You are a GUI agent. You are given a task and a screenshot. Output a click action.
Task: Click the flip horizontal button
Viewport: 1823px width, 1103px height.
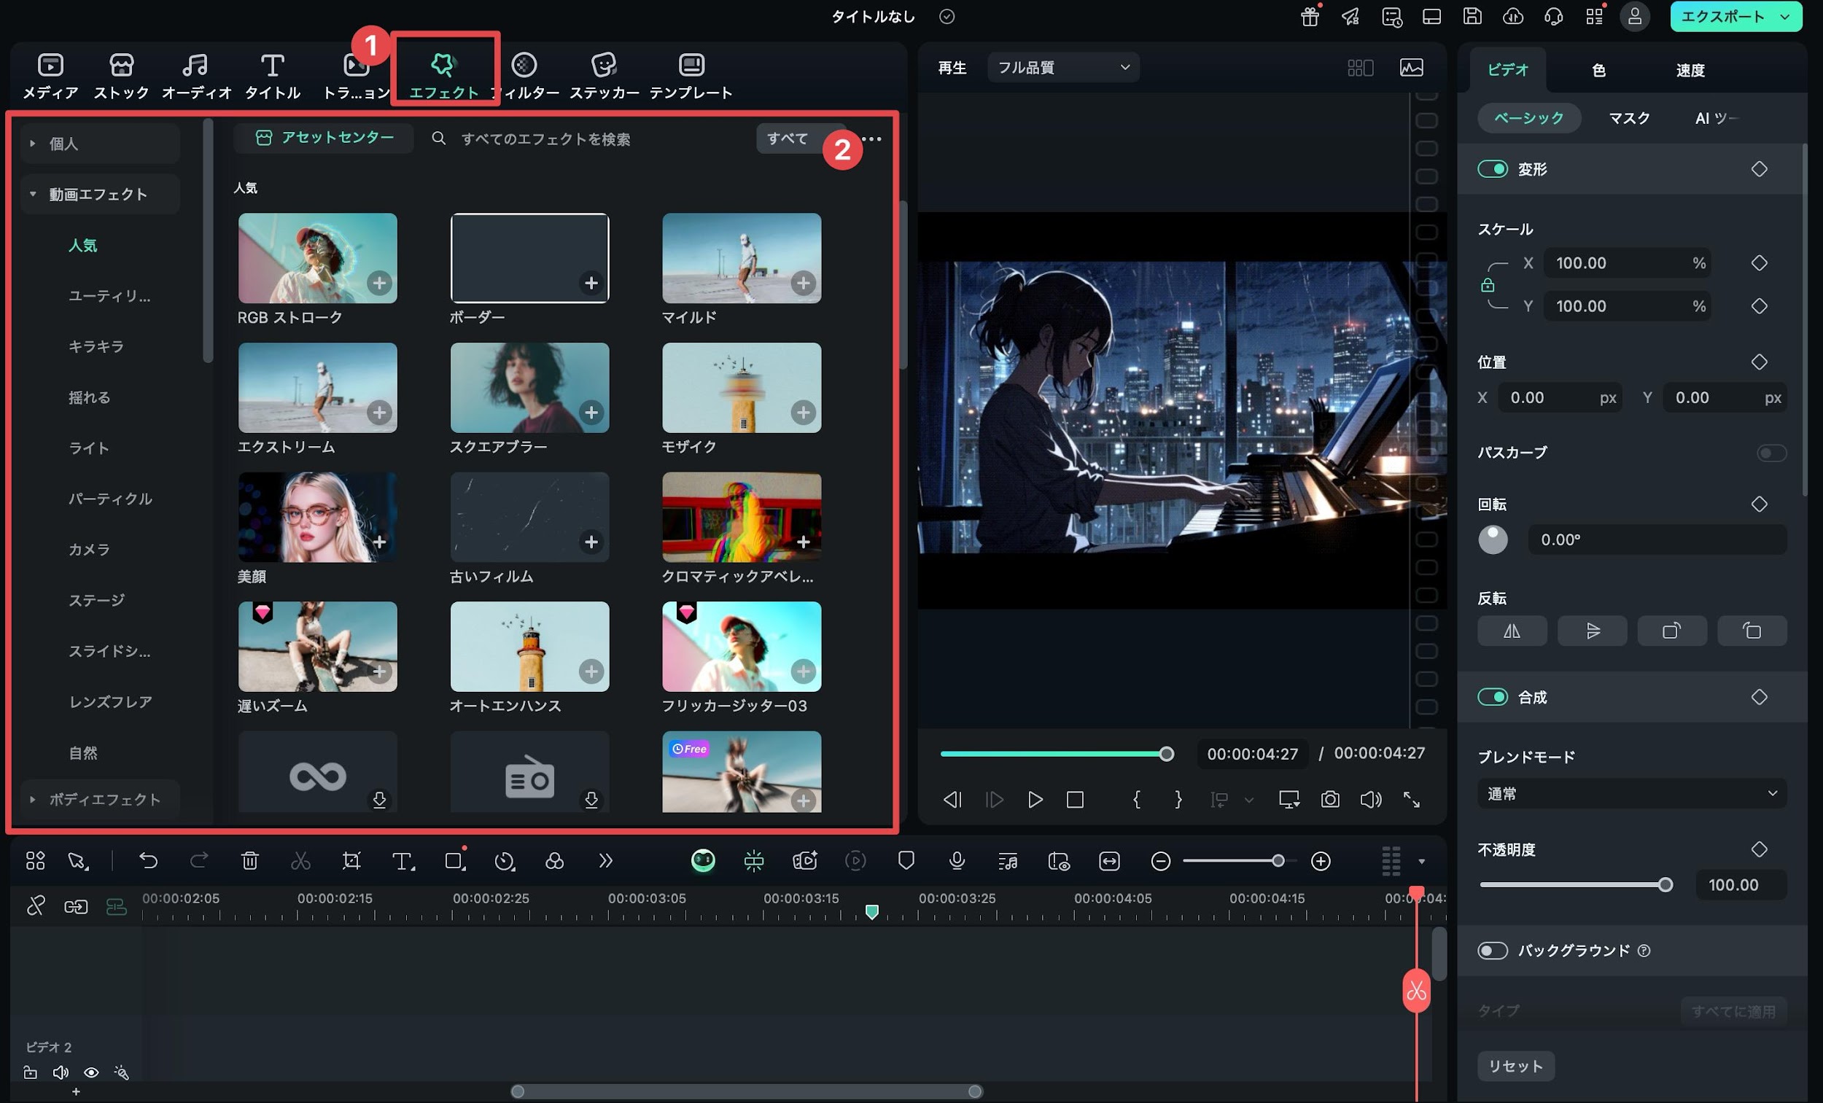pos(1512,631)
